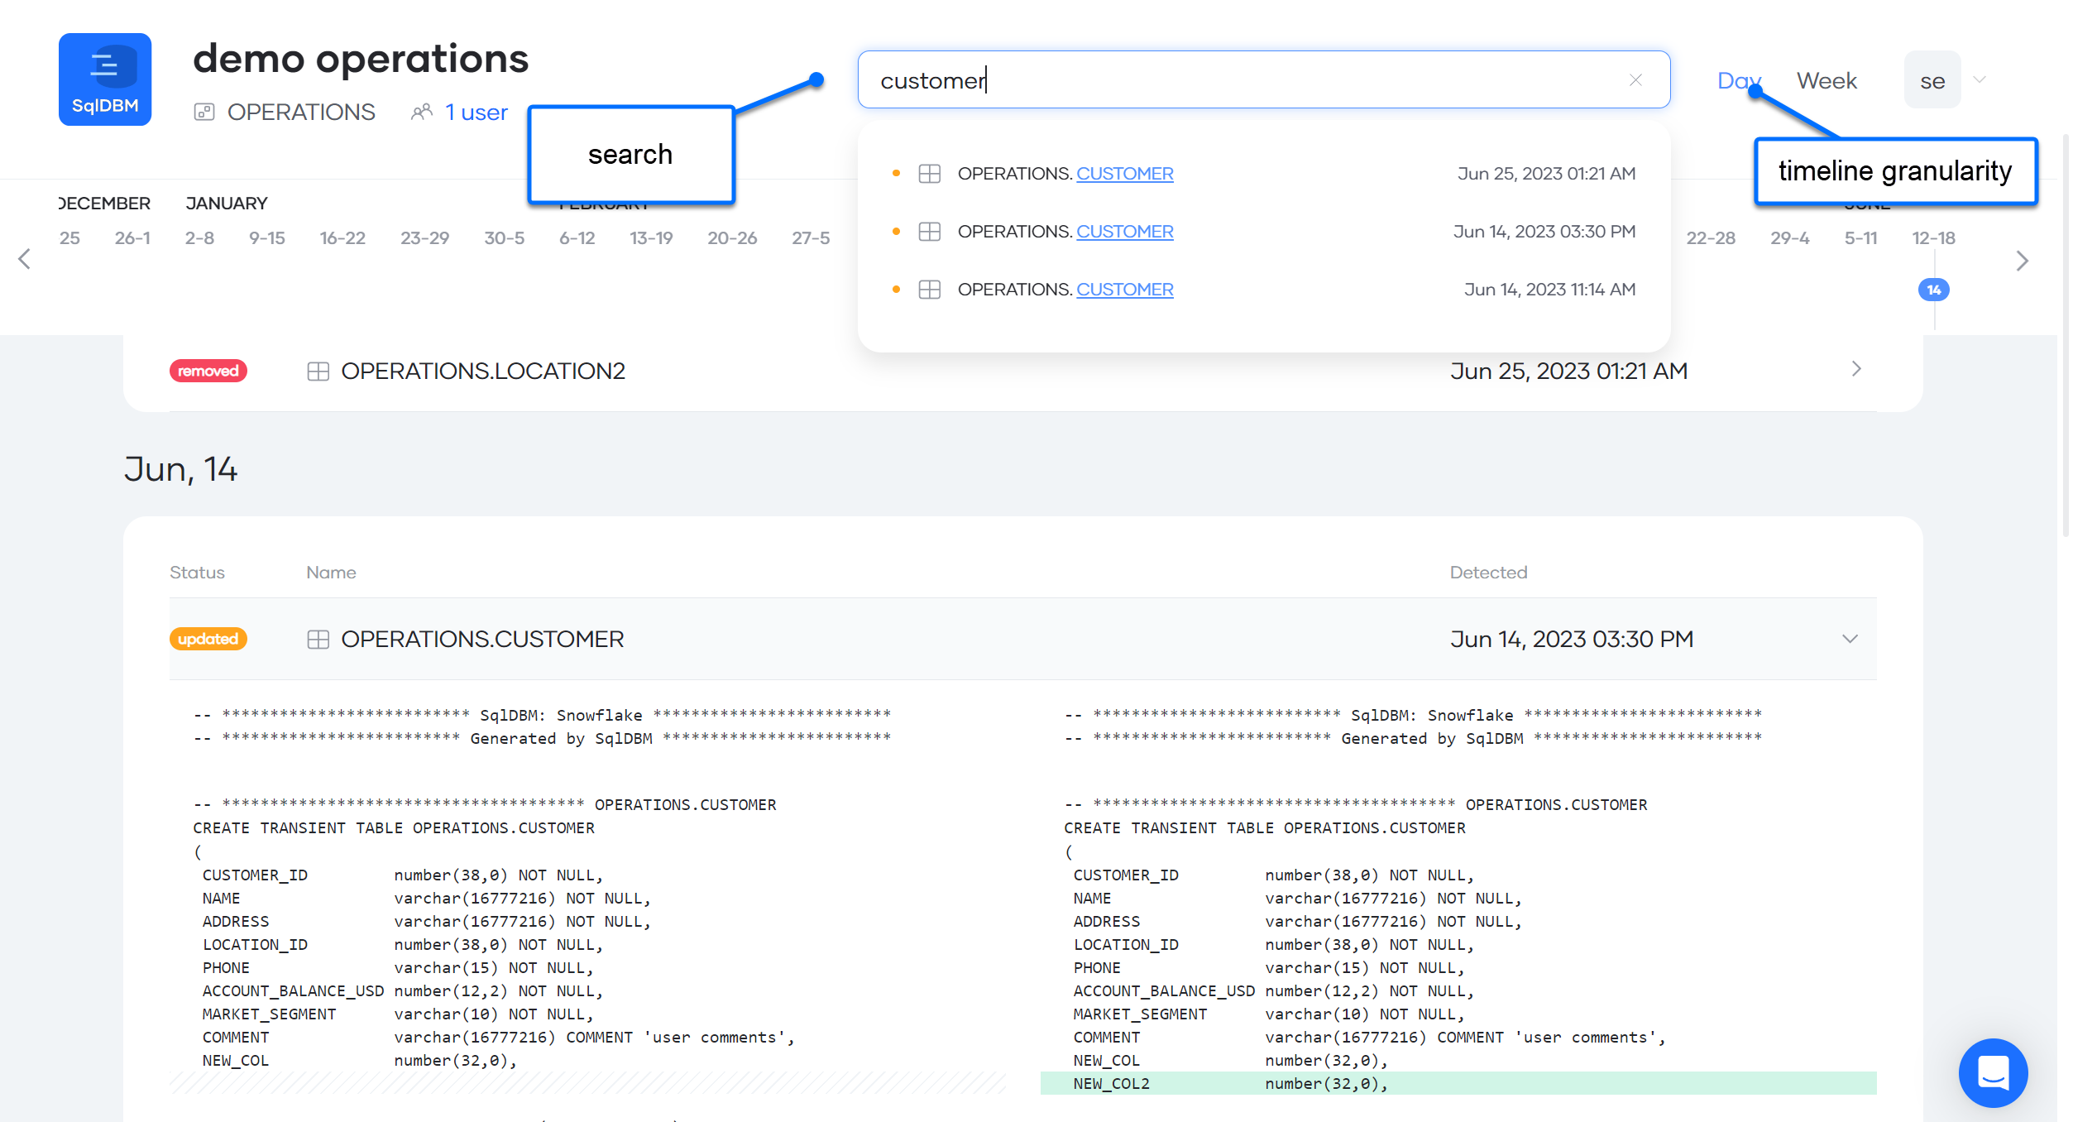Click the SqlDBM logo icon
2073x1122 pixels.
[x=104, y=79]
